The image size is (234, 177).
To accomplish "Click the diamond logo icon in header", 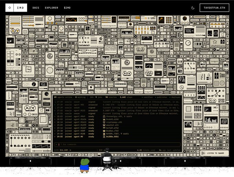I will [10, 8].
